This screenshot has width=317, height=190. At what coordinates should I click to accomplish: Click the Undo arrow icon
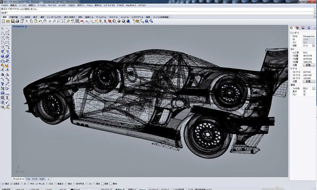tap(41, 21)
